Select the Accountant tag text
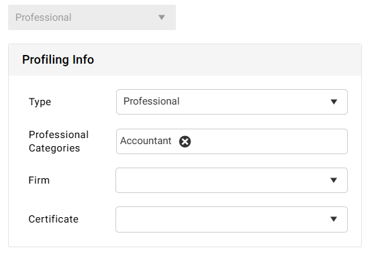This screenshot has width=374, height=256. 146,141
